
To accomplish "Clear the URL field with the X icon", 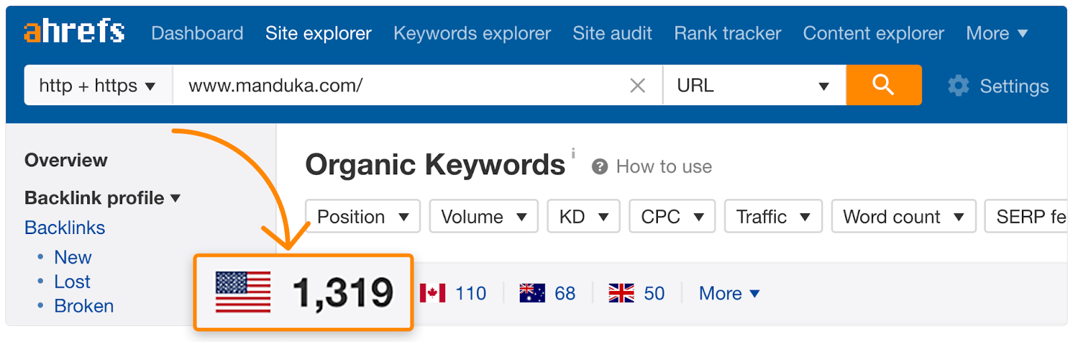I will click(637, 86).
